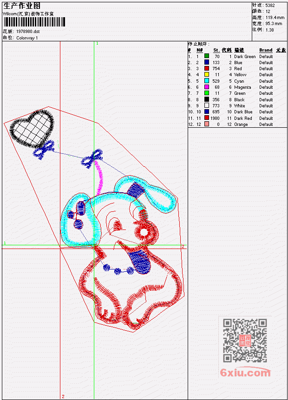Click the 'Brand' column header
Viewport: 288px width, 400px height.
266,50
